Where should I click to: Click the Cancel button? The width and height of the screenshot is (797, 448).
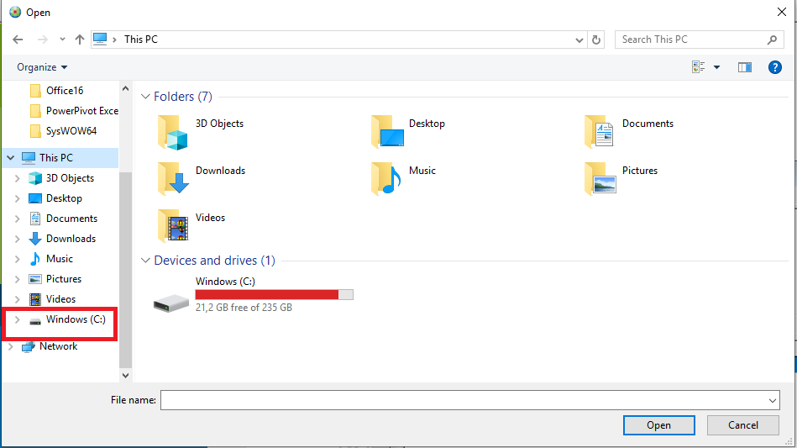[742, 425]
